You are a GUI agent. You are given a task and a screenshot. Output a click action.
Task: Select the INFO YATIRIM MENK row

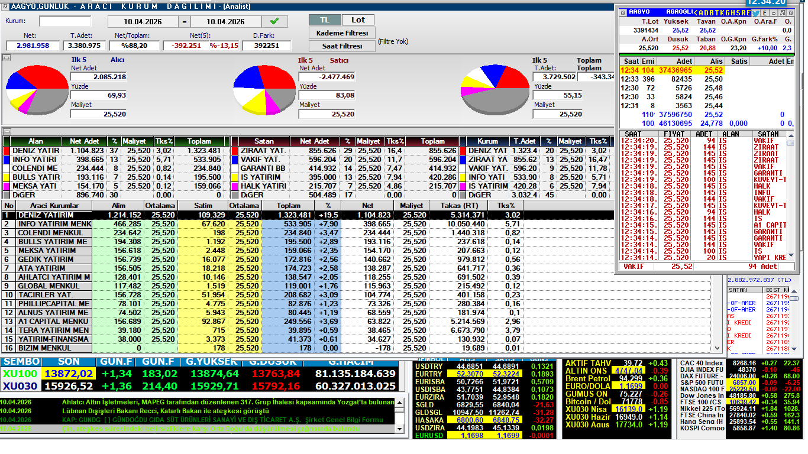pos(54,224)
